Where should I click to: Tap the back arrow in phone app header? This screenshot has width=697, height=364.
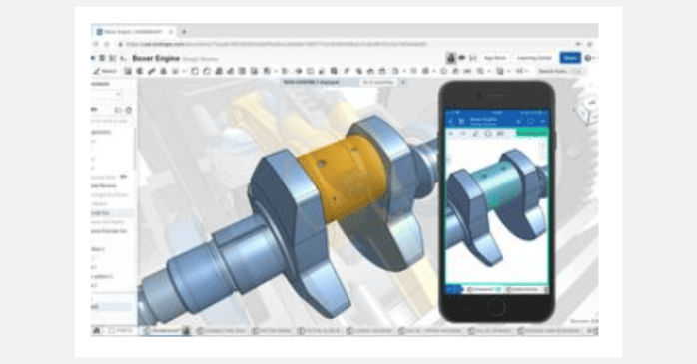pos(450,121)
